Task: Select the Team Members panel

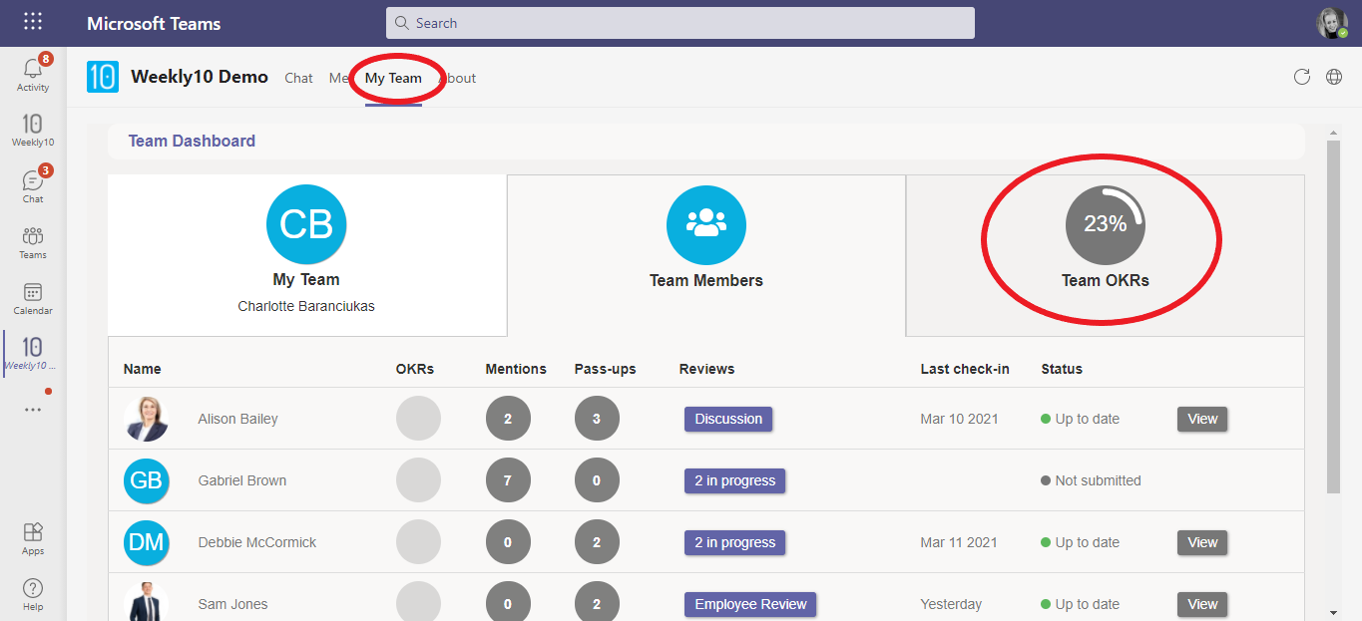Action: coord(706,255)
